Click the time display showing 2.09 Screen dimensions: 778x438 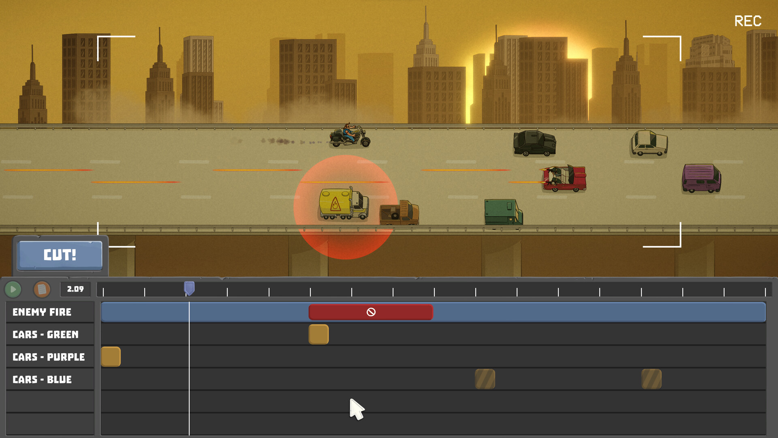75,289
